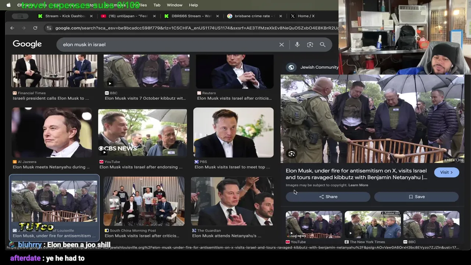Open 'Elon Musk meets Netanyahu during' link
Image resolution: width=471 pixels, height=265 pixels.
click(51, 167)
